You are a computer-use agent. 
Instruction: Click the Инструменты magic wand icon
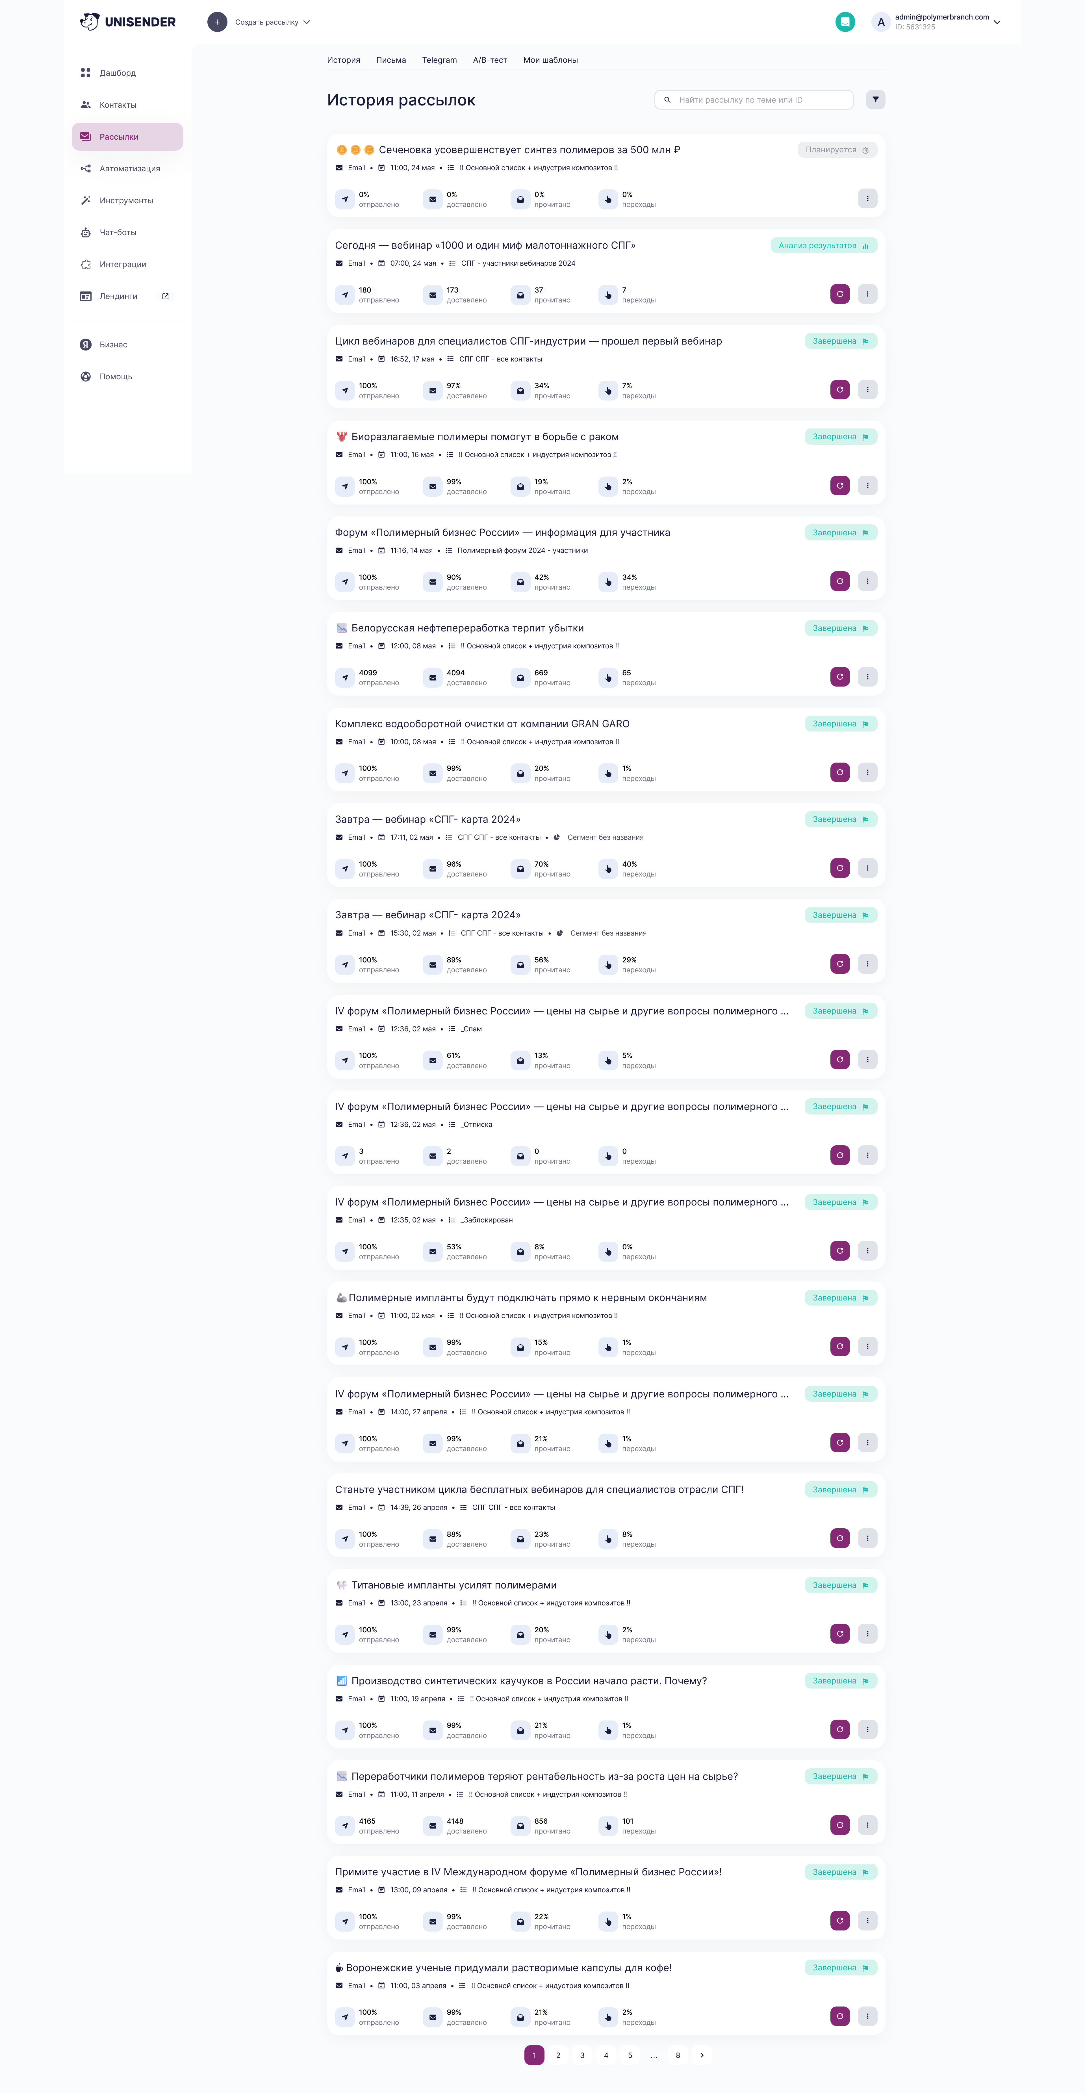(x=85, y=201)
